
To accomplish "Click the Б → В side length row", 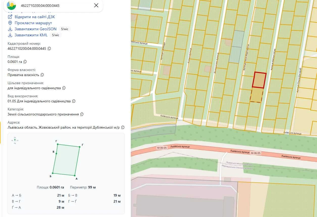I will coord(94,195).
